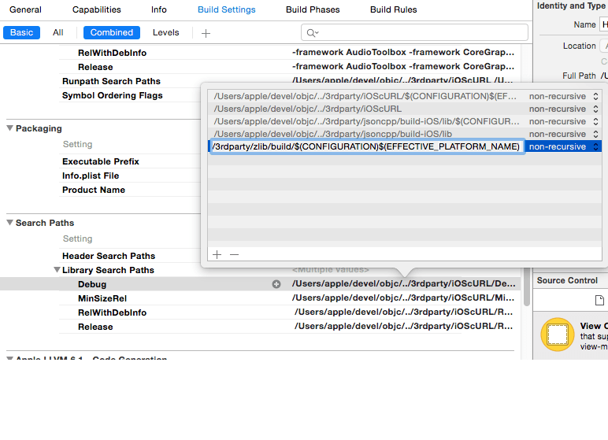Switch the settings filter to Basic
Screen dimensions: 608x440
(21, 32)
